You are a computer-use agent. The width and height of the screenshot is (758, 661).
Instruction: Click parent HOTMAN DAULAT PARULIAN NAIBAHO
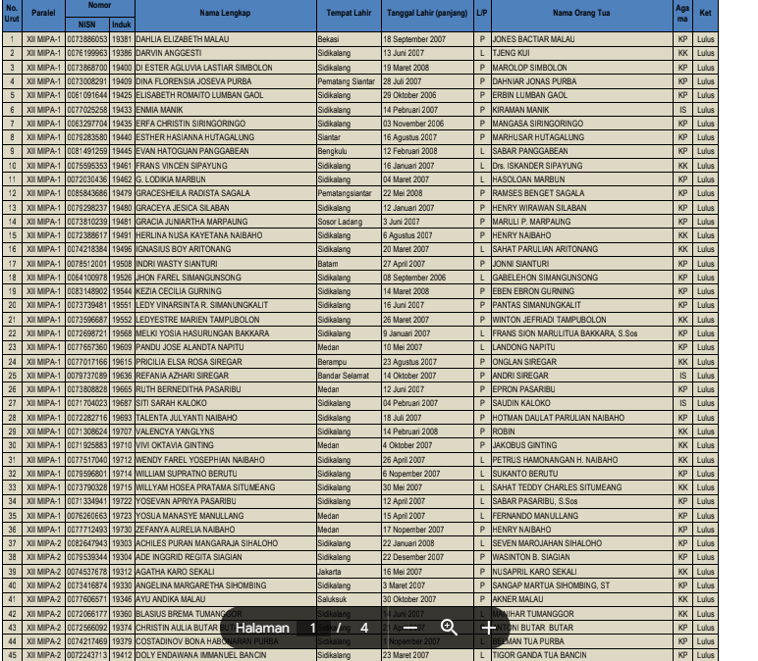point(559,418)
